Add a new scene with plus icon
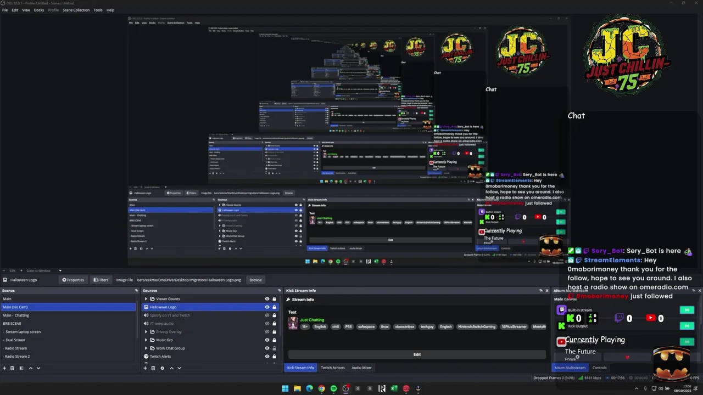 (x=4, y=368)
